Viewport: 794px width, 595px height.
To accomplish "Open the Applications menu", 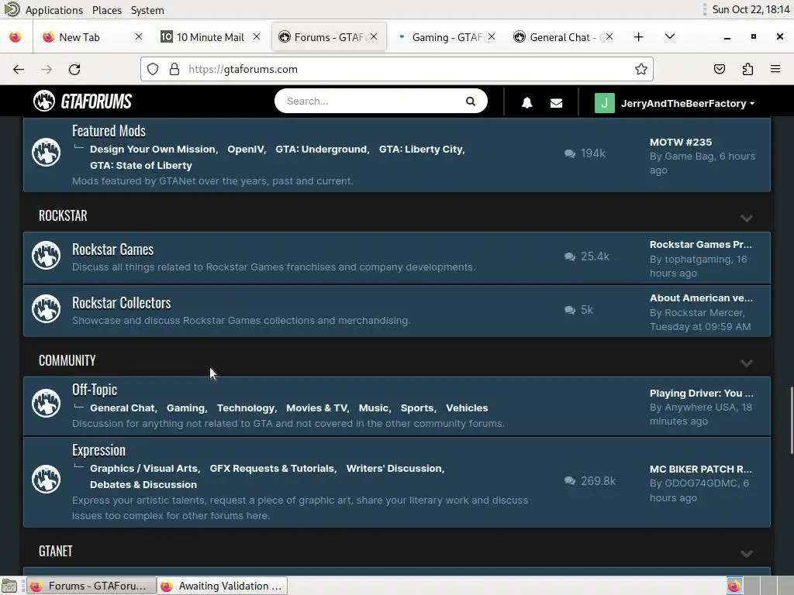I will (x=54, y=10).
